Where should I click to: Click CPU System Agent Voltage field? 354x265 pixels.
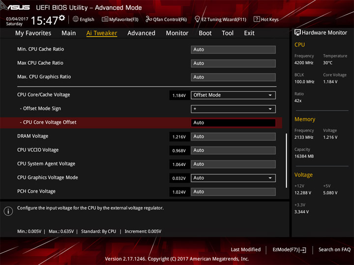pos(233,164)
